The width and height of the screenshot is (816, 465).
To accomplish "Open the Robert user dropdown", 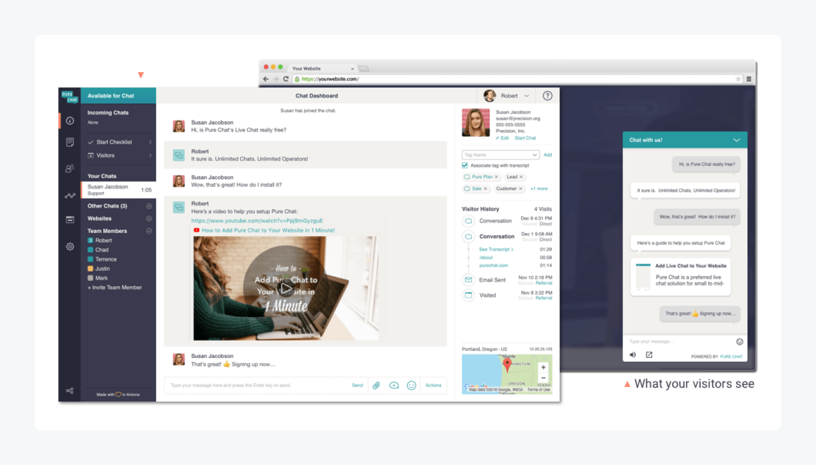I will [507, 96].
